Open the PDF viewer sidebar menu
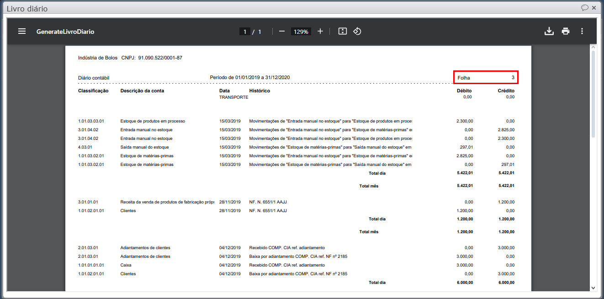604x299 pixels. [x=22, y=32]
